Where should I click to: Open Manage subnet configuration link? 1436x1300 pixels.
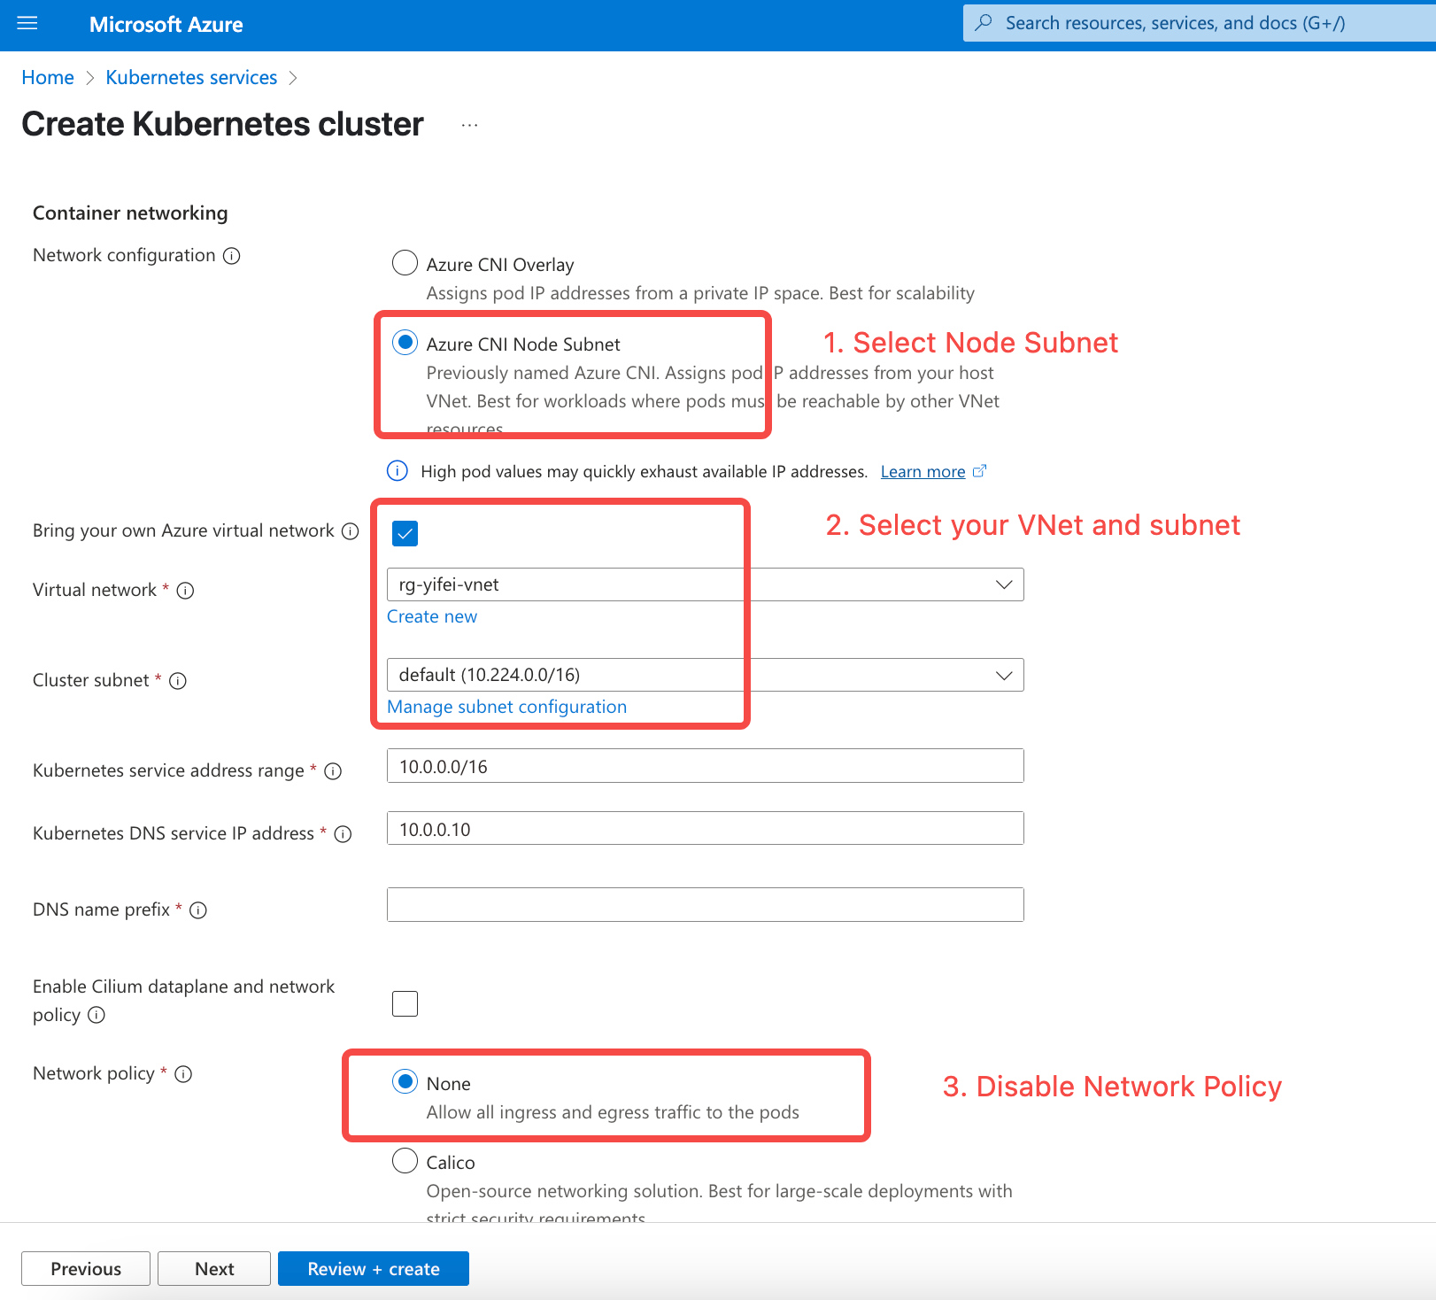pos(506,707)
